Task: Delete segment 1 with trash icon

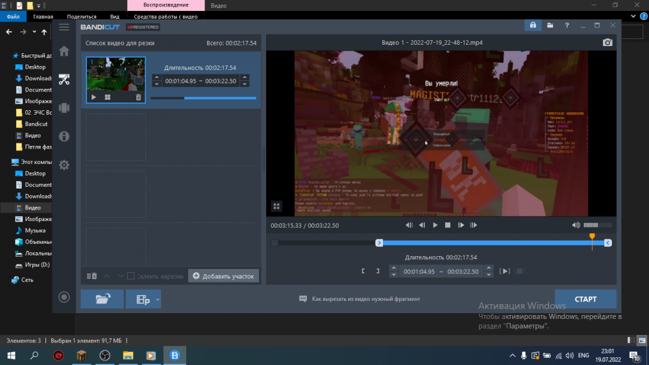Action: [x=138, y=97]
